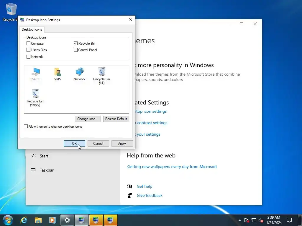302x226 pixels.
Task: Select the Recycle Bin (full) icon
Action: coord(101,76)
